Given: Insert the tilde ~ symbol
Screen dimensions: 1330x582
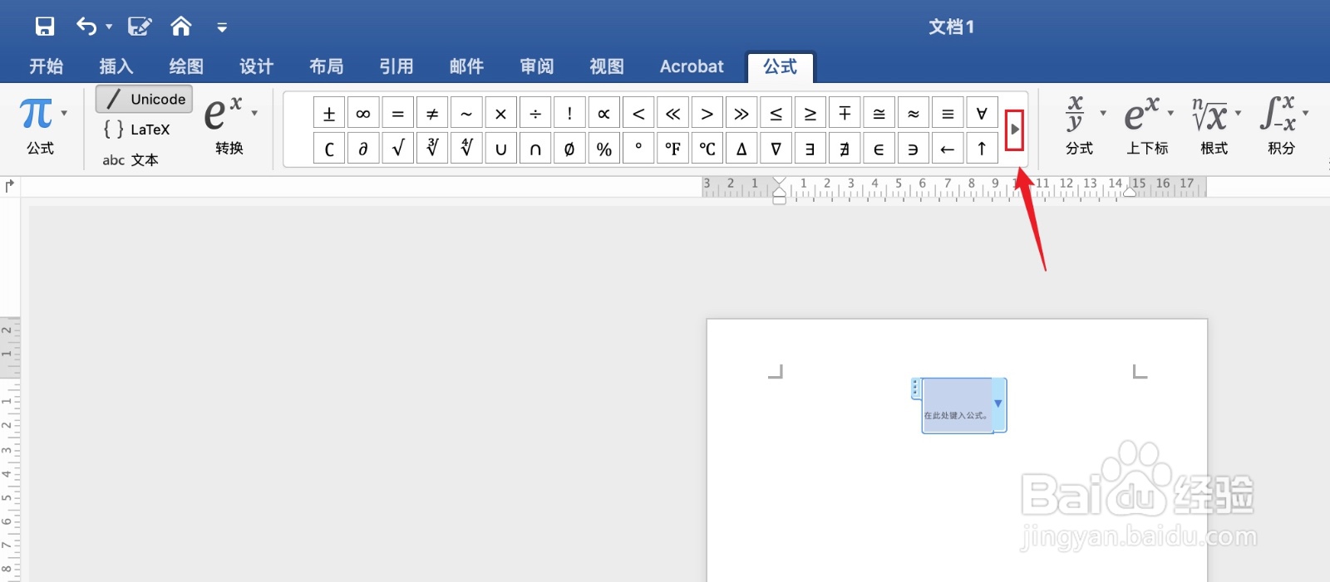Looking at the screenshot, I should (466, 114).
